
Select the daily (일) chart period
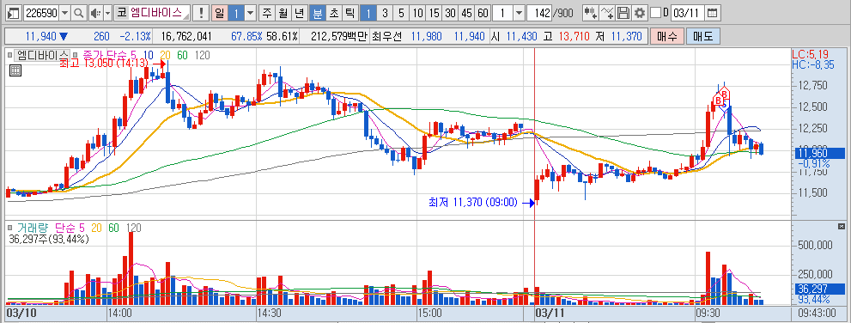pyautogui.click(x=219, y=13)
